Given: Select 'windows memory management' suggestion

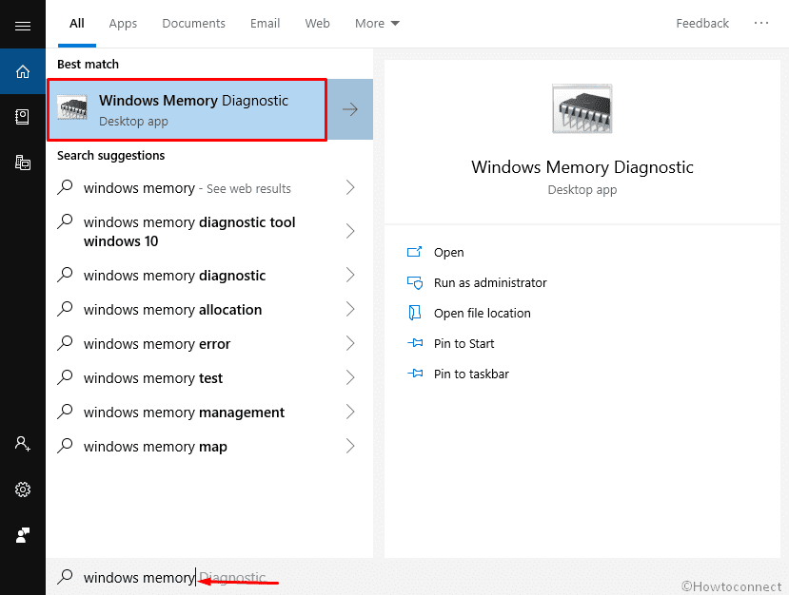Looking at the screenshot, I should tap(209, 413).
